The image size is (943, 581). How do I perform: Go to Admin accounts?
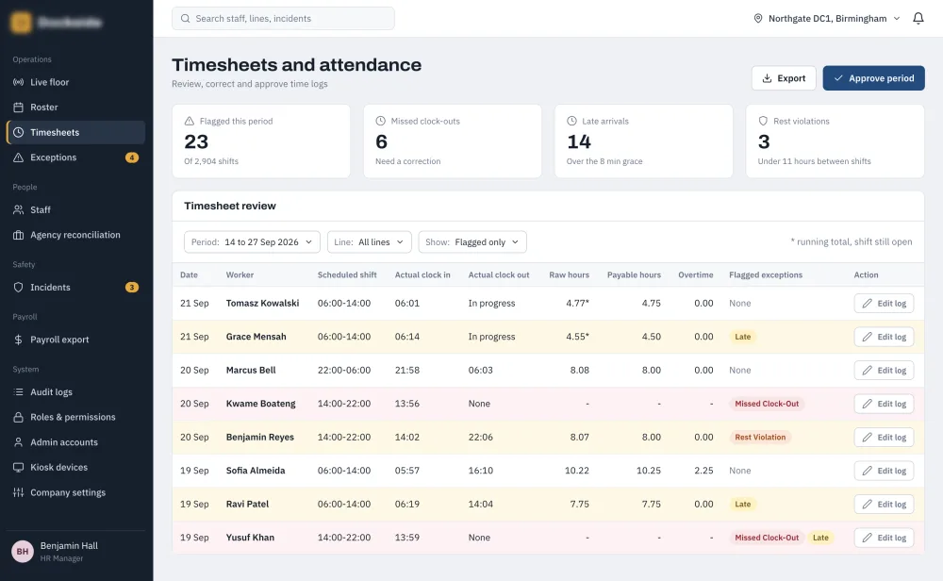click(x=75, y=442)
